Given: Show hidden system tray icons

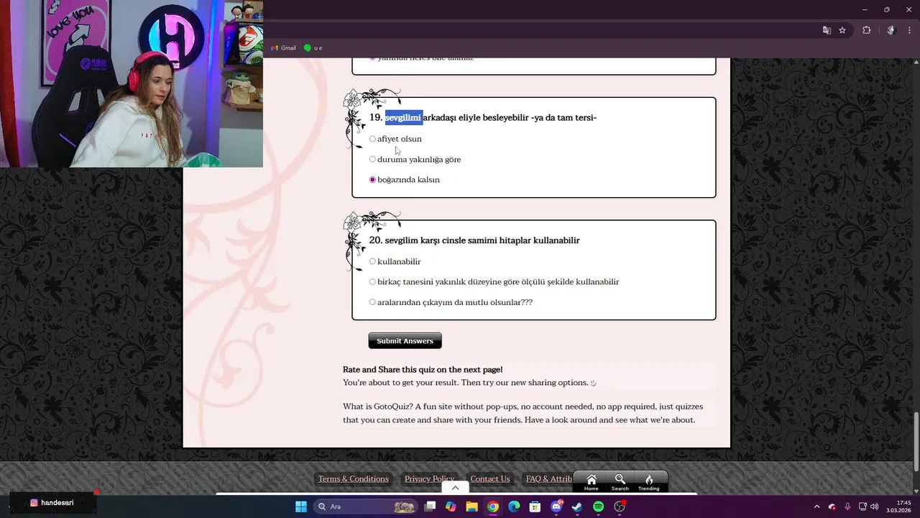Looking at the screenshot, I should [x=816, y=506].
